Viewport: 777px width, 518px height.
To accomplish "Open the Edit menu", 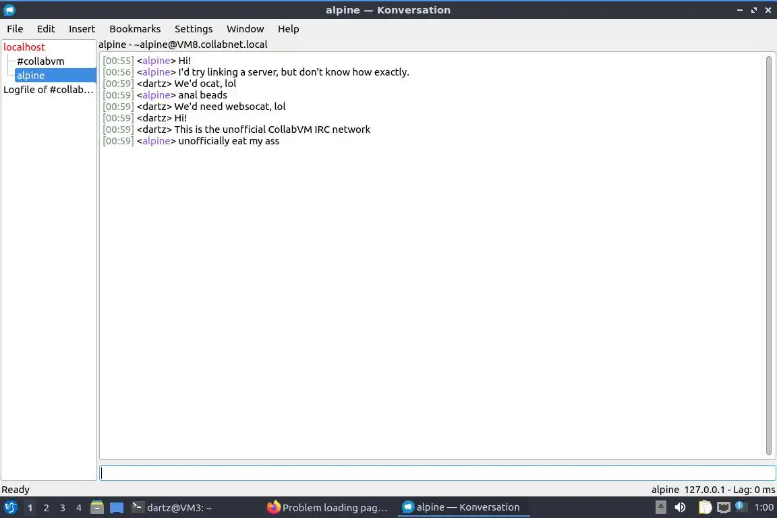I will 46,29.
